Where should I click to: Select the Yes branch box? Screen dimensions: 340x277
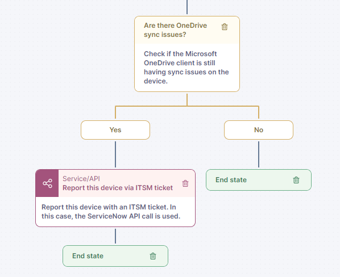point(115,130)
